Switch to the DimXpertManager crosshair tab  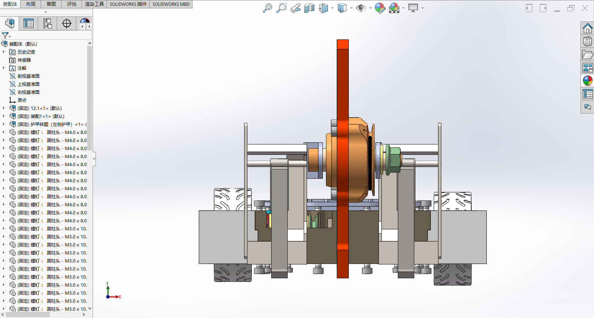(67, 23)
